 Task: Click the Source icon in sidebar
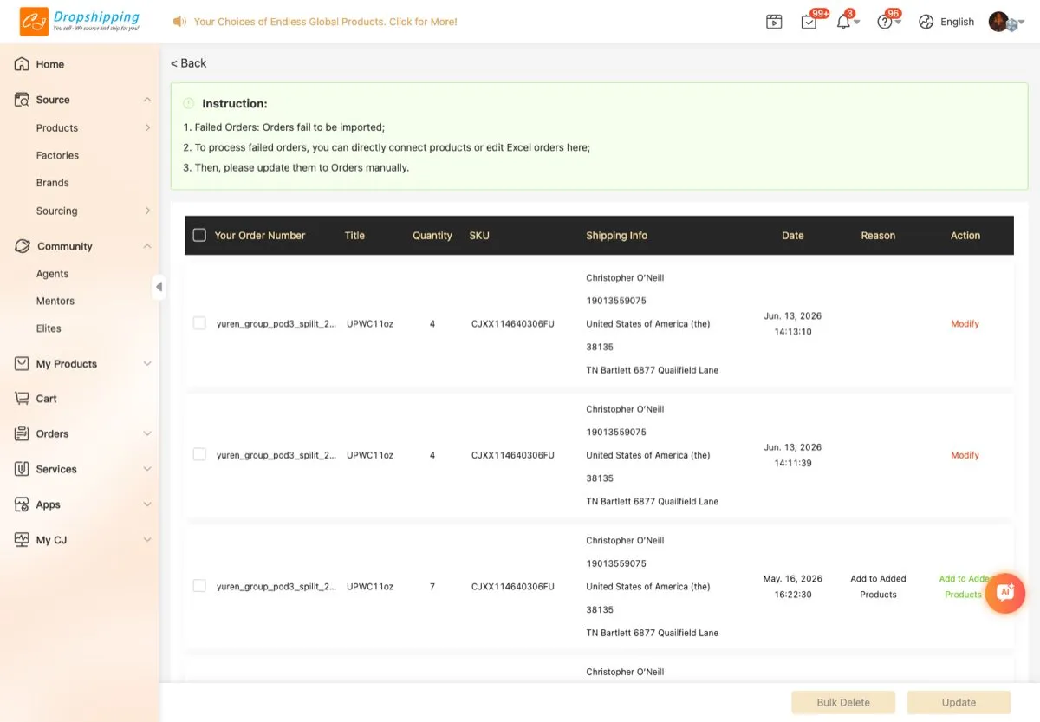pyautogui.click(x=22, y=100)
